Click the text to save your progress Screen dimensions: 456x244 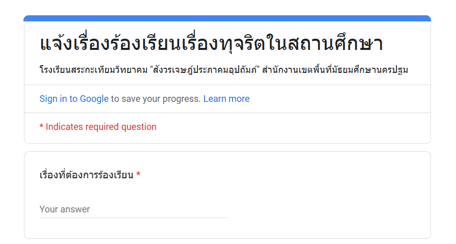[x=156, y=99]
